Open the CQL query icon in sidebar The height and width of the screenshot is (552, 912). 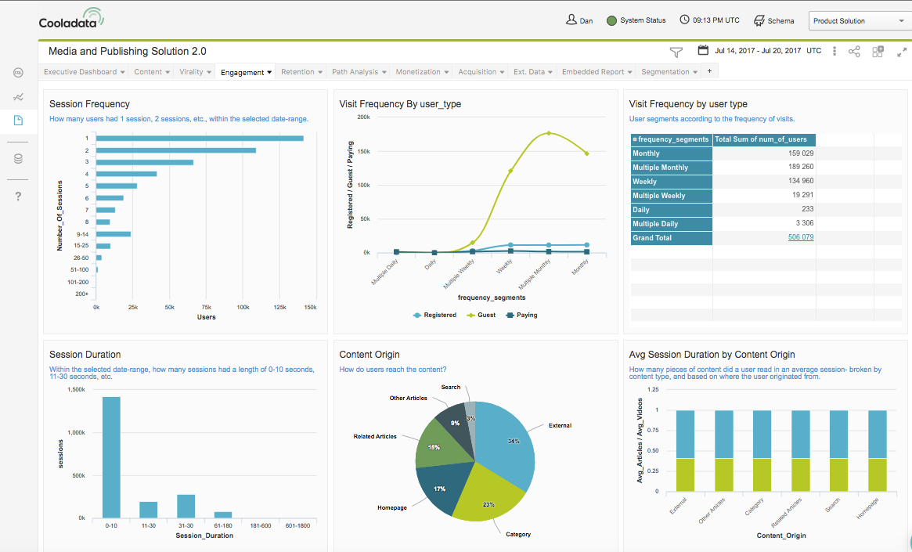18,73
